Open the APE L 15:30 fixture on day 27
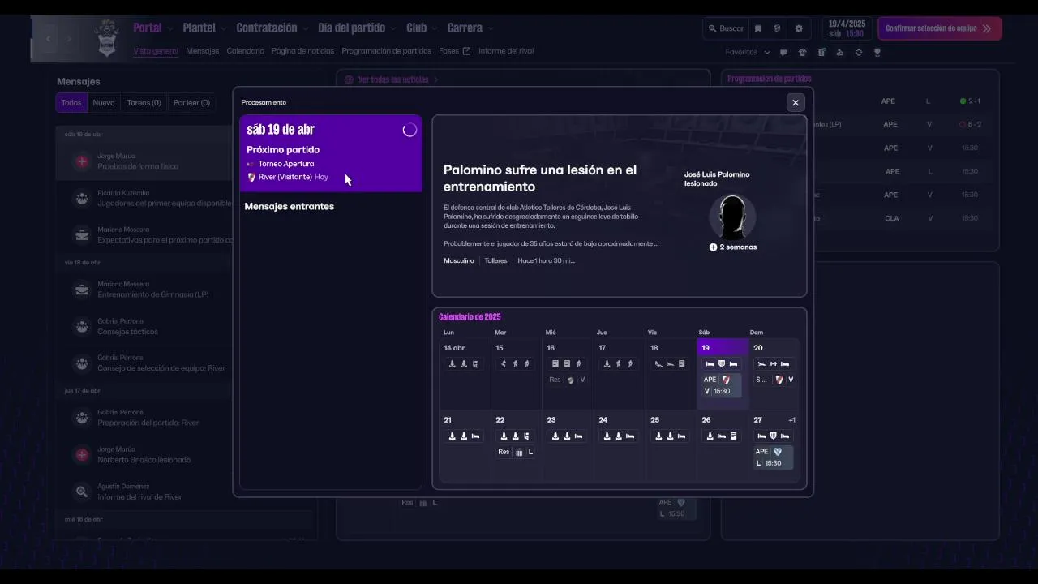 pos(773,457)
